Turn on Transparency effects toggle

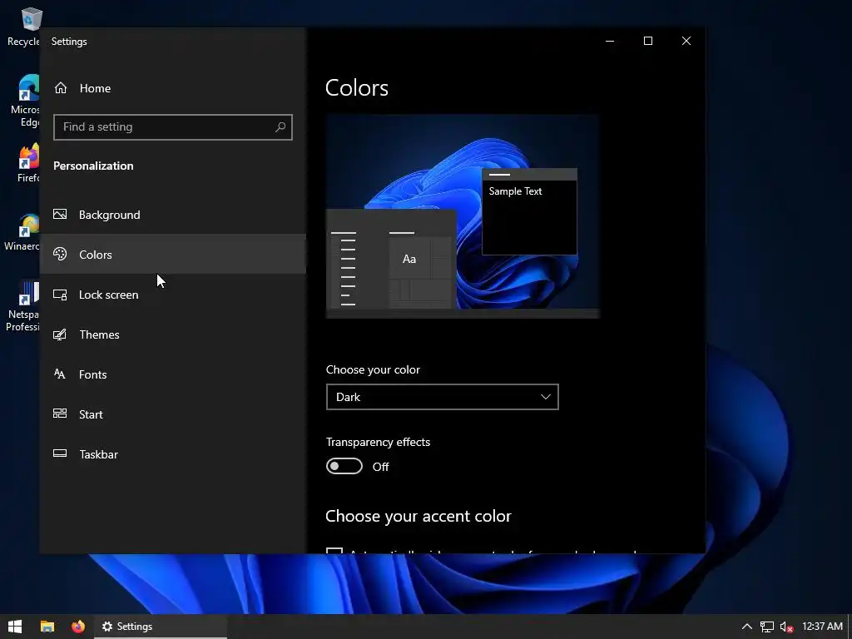pyautogui.click(x=344, y=466)
